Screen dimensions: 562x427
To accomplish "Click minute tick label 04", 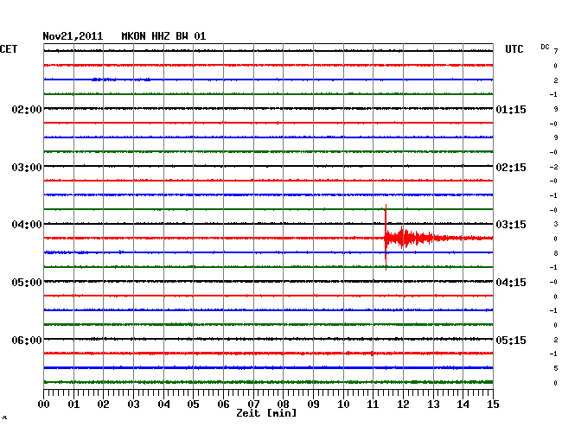I will [163, 405].
